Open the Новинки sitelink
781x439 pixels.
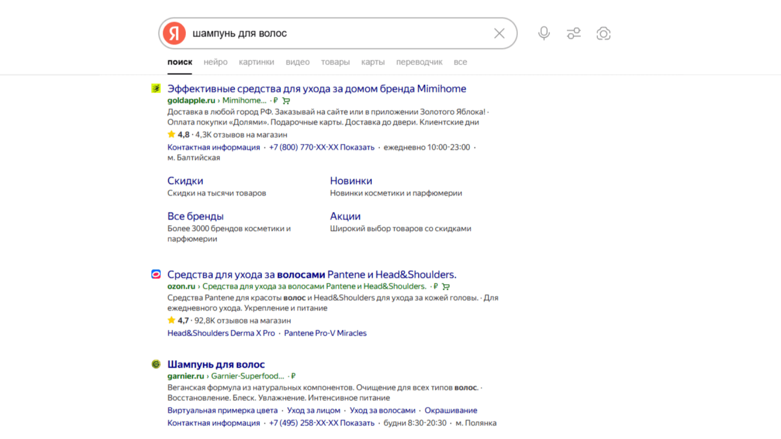point(351,181)
